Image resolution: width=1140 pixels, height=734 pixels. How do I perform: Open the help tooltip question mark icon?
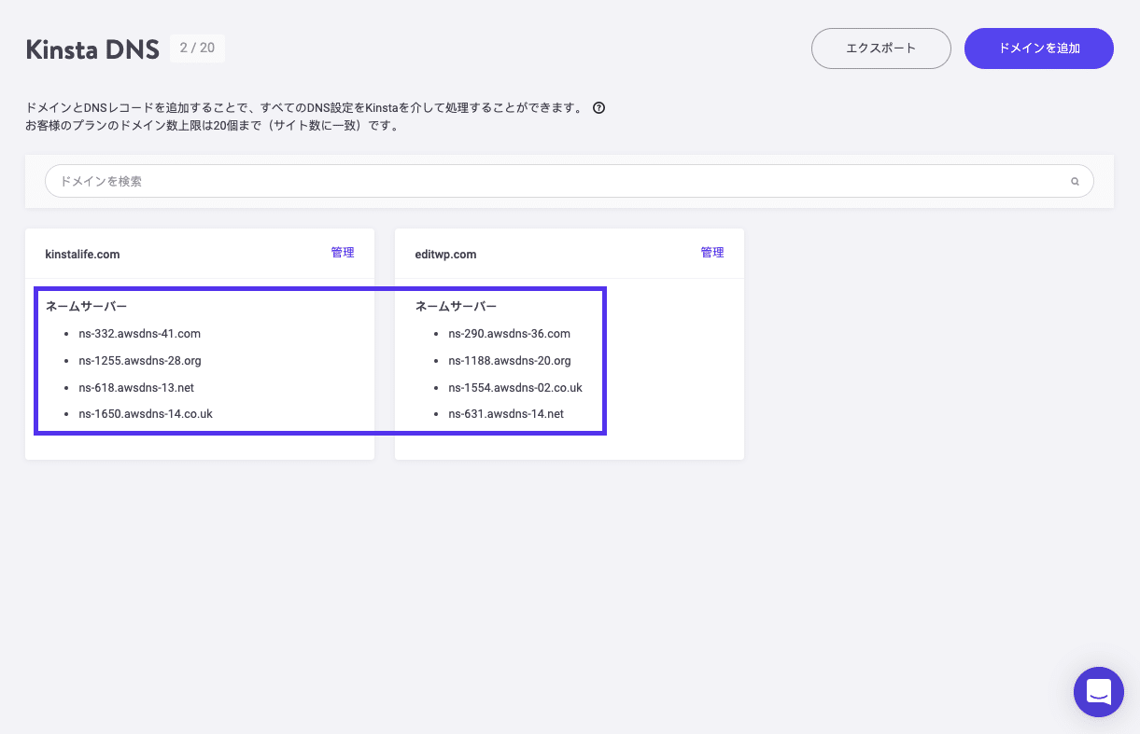598,107
